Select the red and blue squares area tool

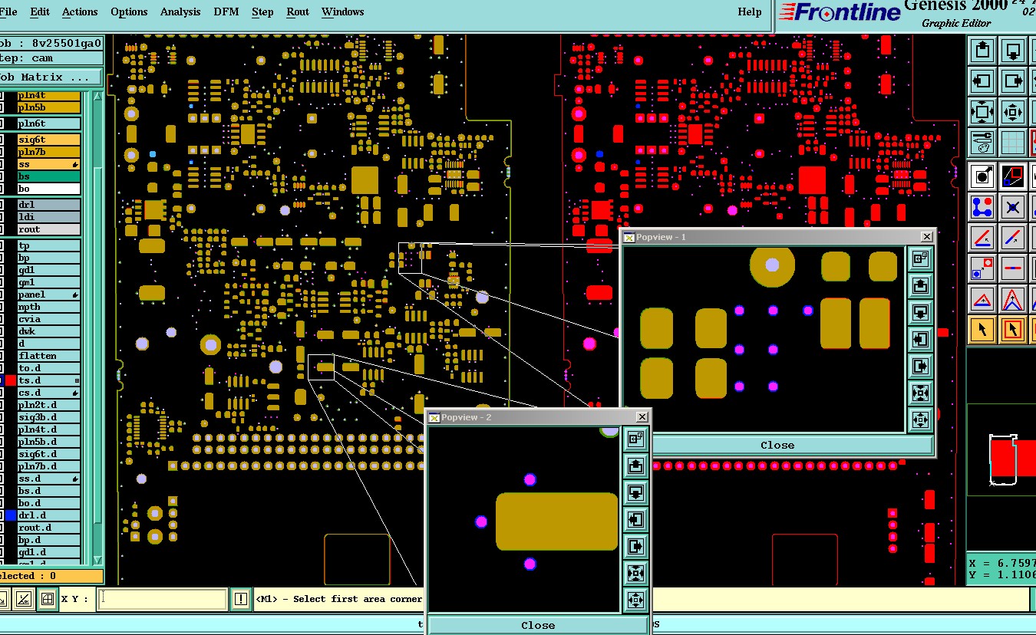point(1013,176)
